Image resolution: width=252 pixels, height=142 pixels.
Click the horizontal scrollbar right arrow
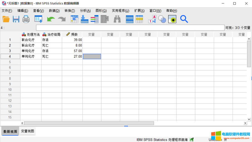coord(245,123)
